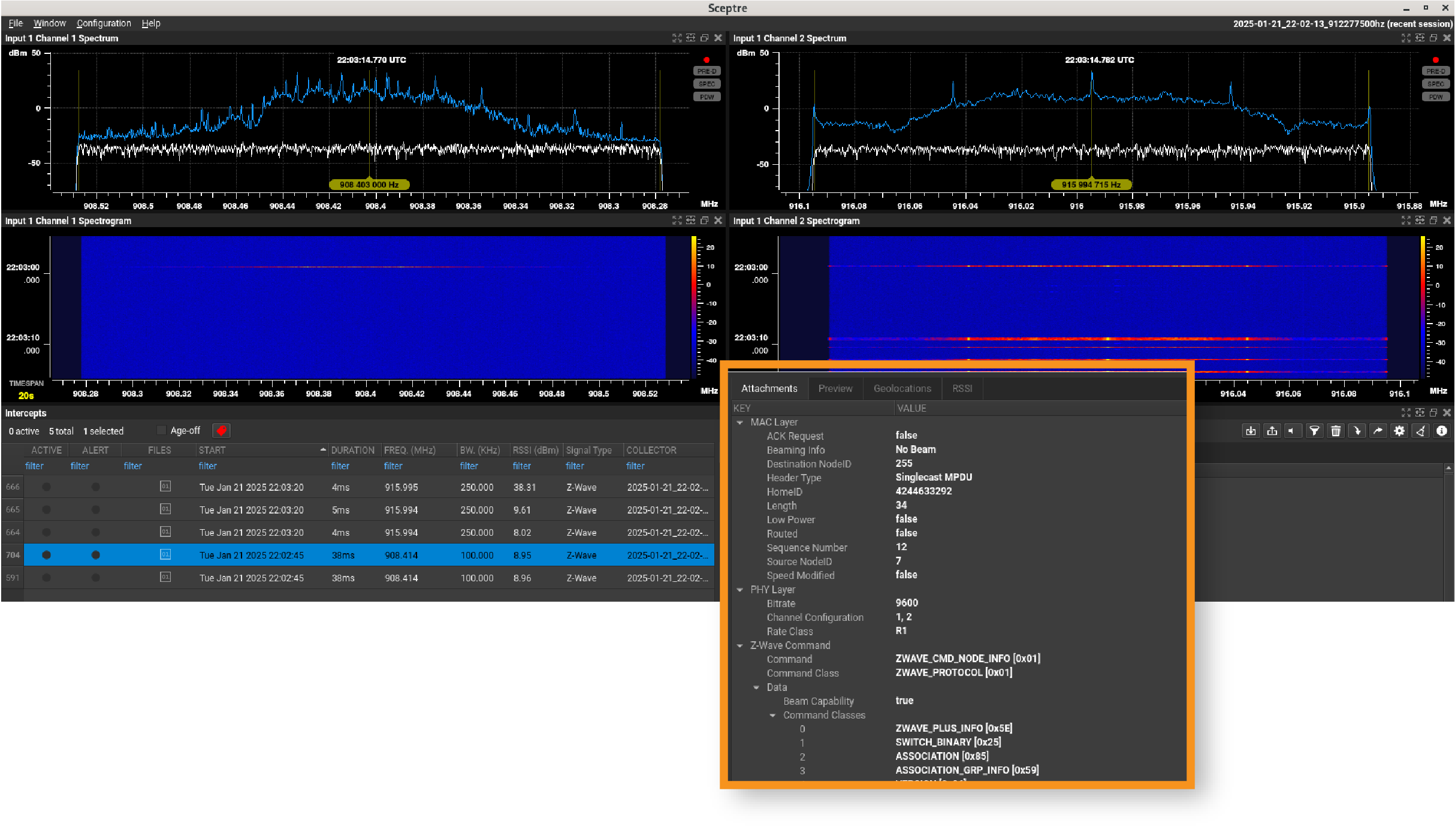The width and height of the screenshot is (1455, 833).
Task: Click the FREQ. (MHz) filter link
Action: [x=393, y=466]
